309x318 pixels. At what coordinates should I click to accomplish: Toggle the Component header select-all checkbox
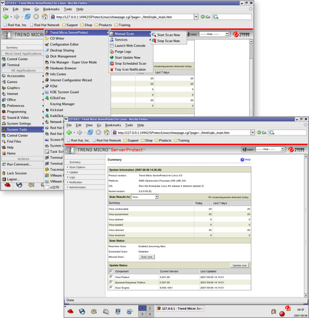(x=111, y=271)
